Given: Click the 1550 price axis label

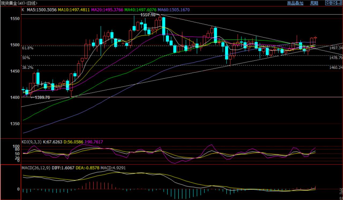Looking at the screenshot, I should pyautogui.click(x=15, y=19).
